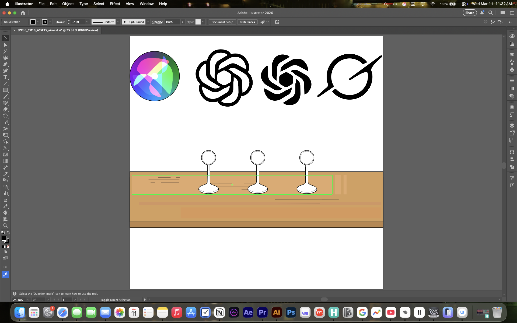Image resolution: width=517 pixels, height=323 pixels.
Task: Open notifications bell icon
Action: (482, 13)
